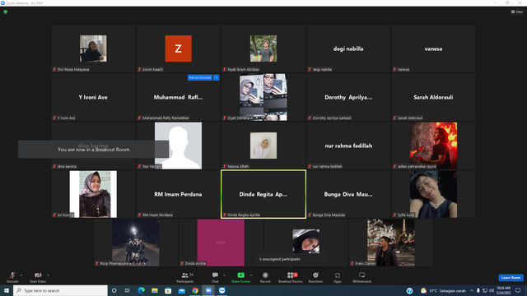Viewport: 527px width, 296px height.
Task: Open Cortana from the taskbar
Action: point(114,290)
